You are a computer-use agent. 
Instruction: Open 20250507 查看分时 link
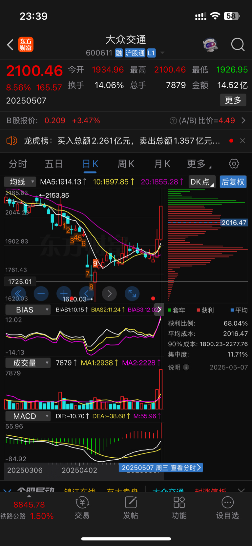tap(161, 468)
